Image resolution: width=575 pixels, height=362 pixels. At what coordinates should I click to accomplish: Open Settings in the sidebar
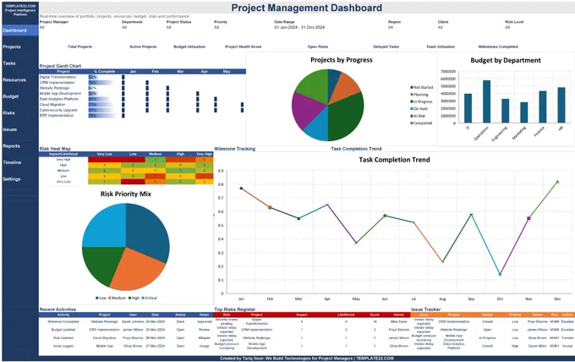click(12, 179)
